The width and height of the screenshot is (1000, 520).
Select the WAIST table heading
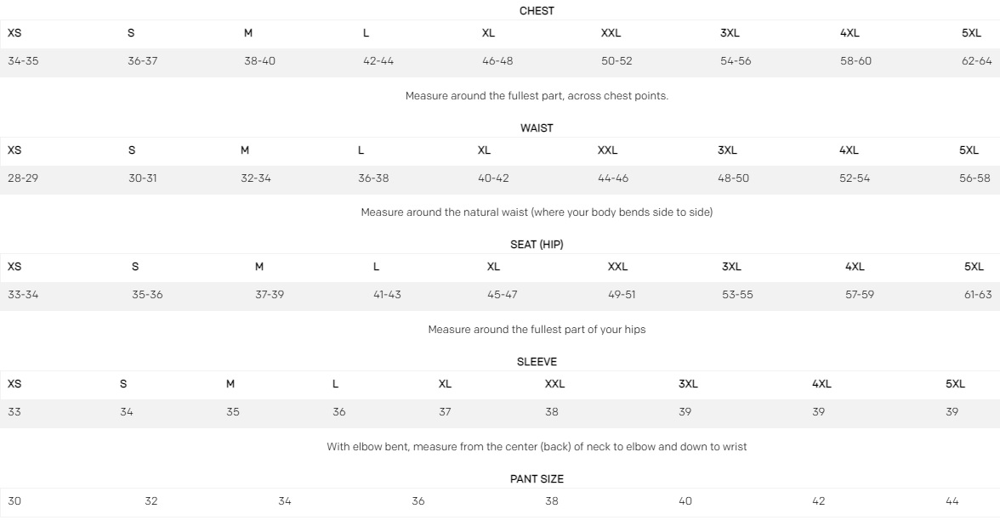point(537,128)
